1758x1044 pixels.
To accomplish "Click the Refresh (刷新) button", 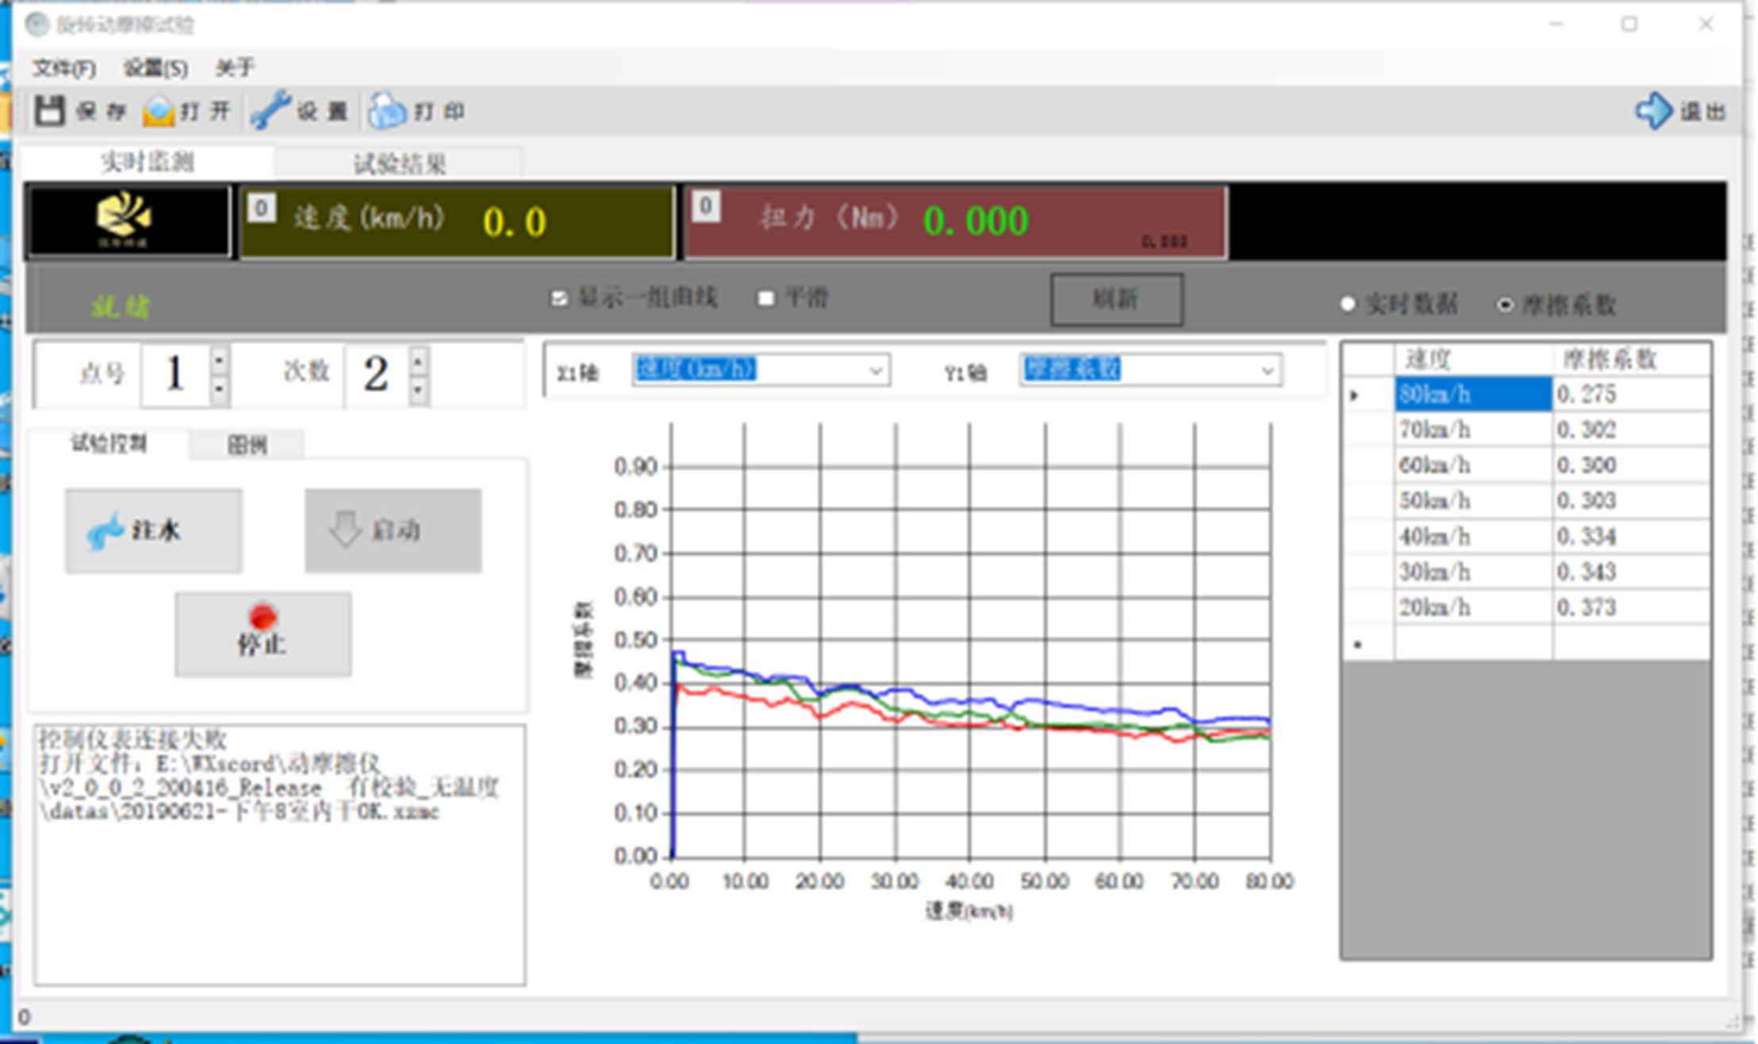I will 1116,299.
